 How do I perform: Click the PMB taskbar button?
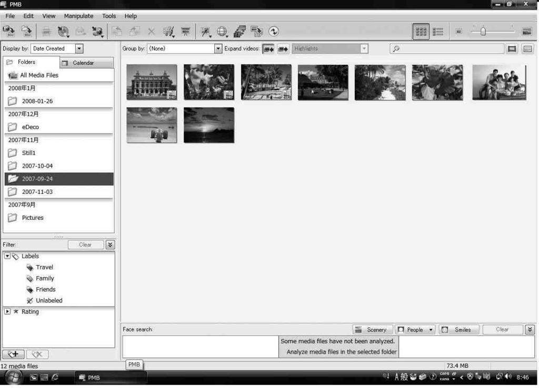coord(111,377)
